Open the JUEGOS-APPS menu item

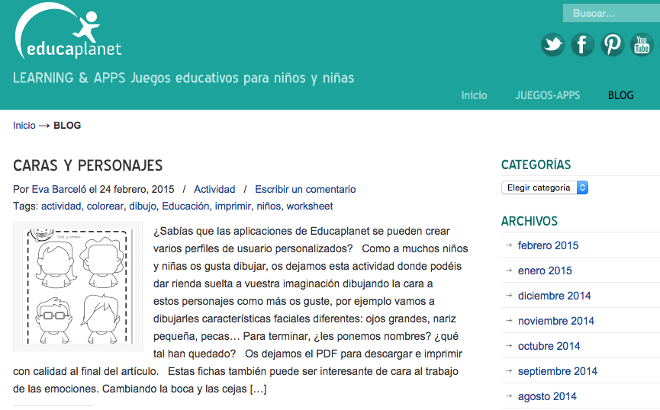(x=547, y=95)
